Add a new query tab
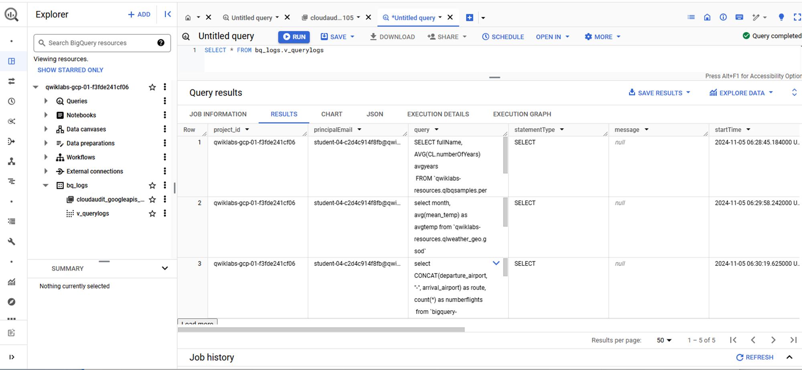This screenshot has width=802, height=370. 470,18
